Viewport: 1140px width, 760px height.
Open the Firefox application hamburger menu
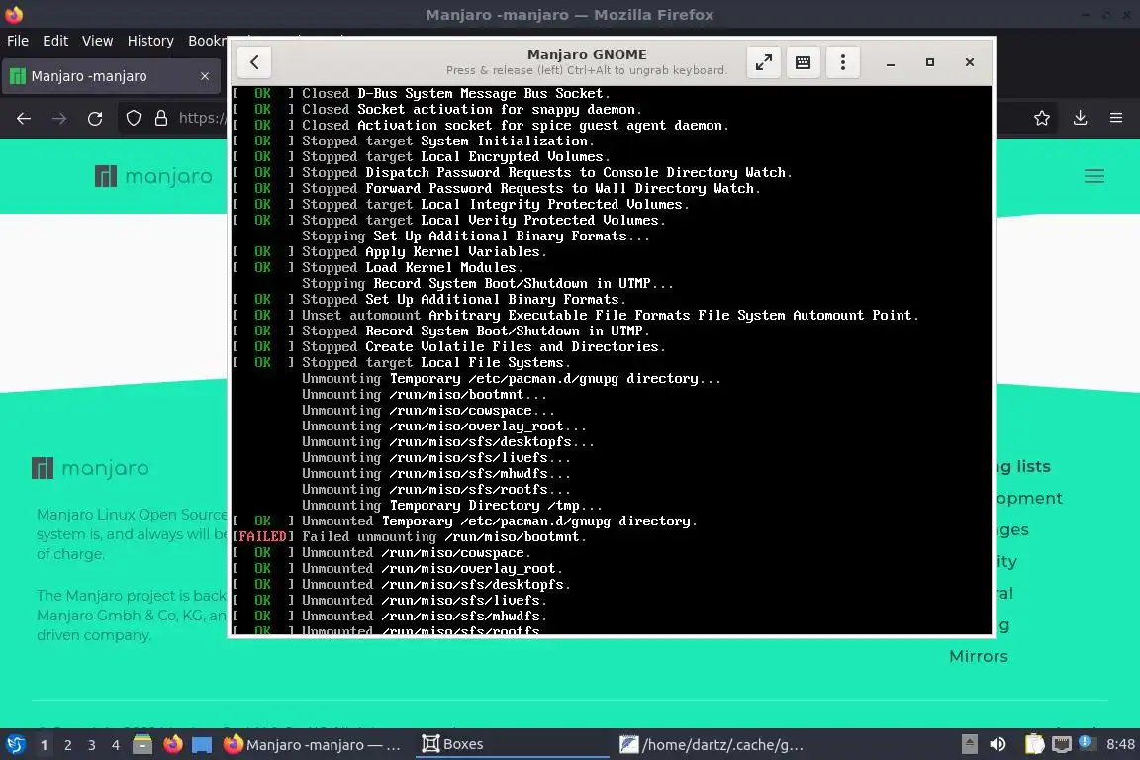[x=1116, y=118]
